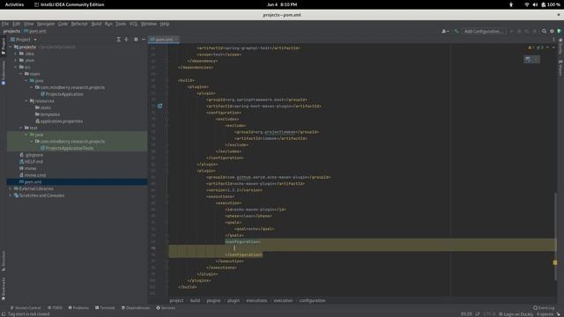Click the executions breadcrumb
The image size is (564, 317).
(256, 300)
